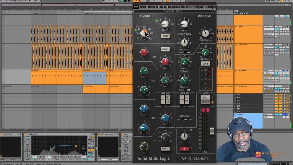Toggle EQ Eight device activator button
293x165 pixels.
click(x=25, y=134)
